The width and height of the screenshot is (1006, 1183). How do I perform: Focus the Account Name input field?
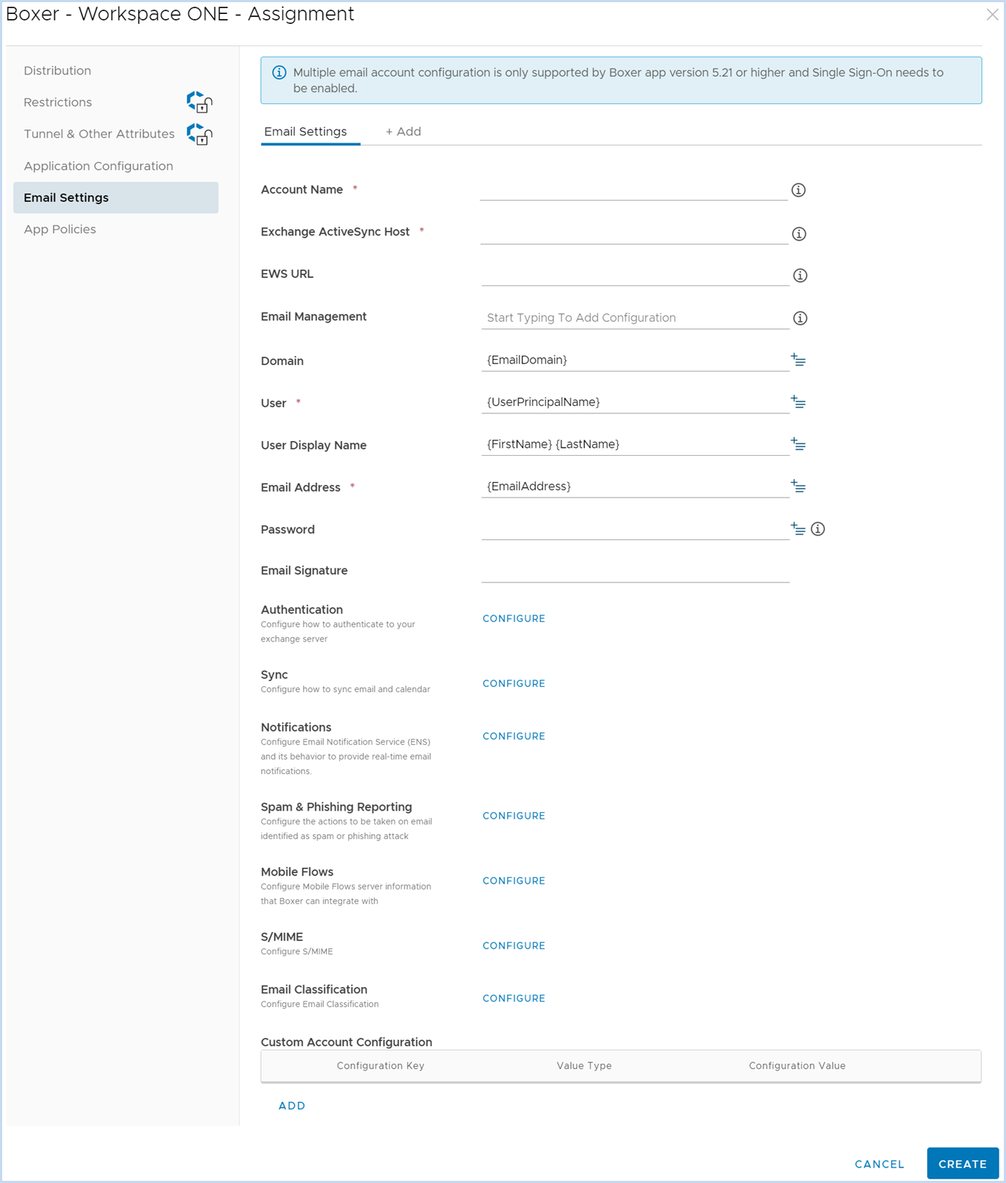point(634,189)
